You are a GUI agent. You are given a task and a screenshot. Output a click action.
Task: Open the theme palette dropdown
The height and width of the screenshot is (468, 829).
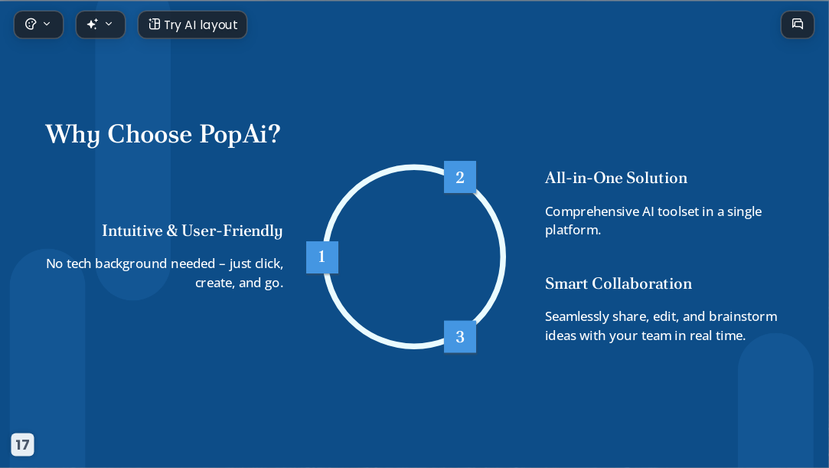click(38, 25)
